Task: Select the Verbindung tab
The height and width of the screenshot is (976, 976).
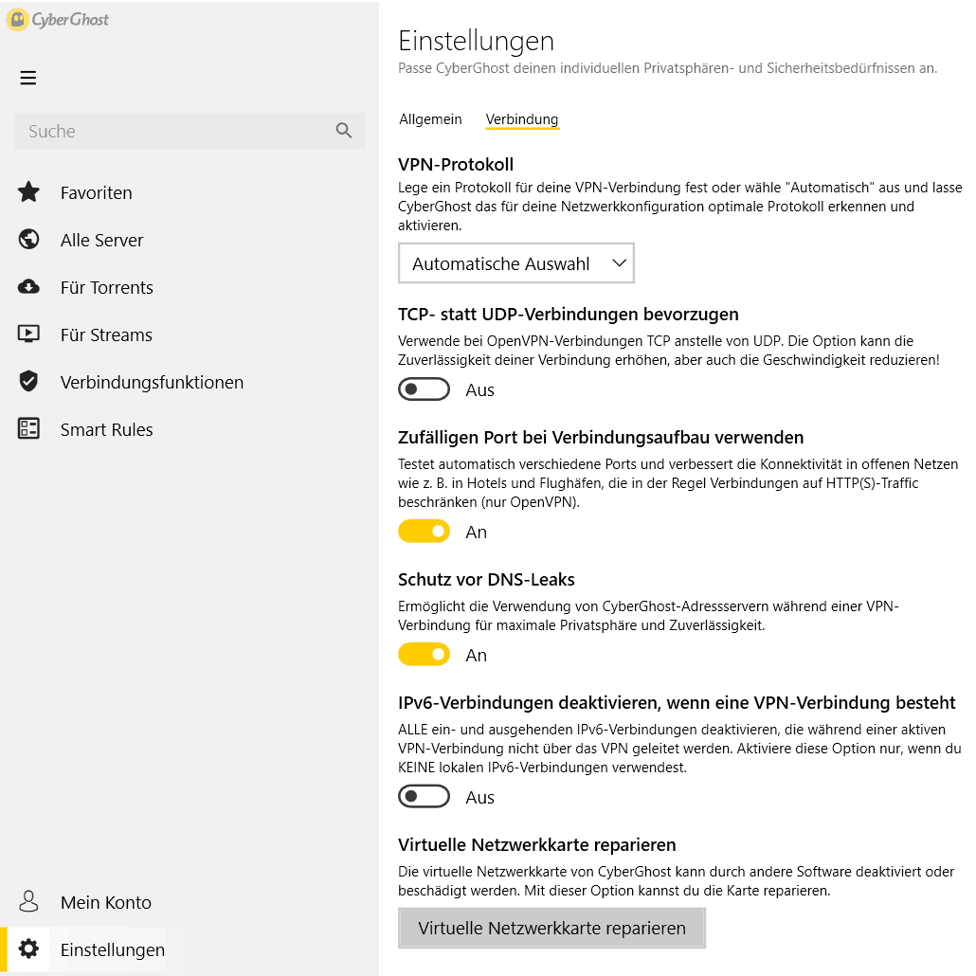Action: (521, 118)
